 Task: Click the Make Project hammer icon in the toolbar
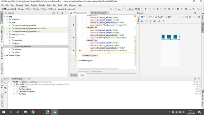(111, 9)
